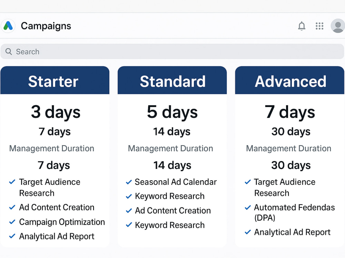
Task: Click the search magnifier icon
Action: pos(9,52)
